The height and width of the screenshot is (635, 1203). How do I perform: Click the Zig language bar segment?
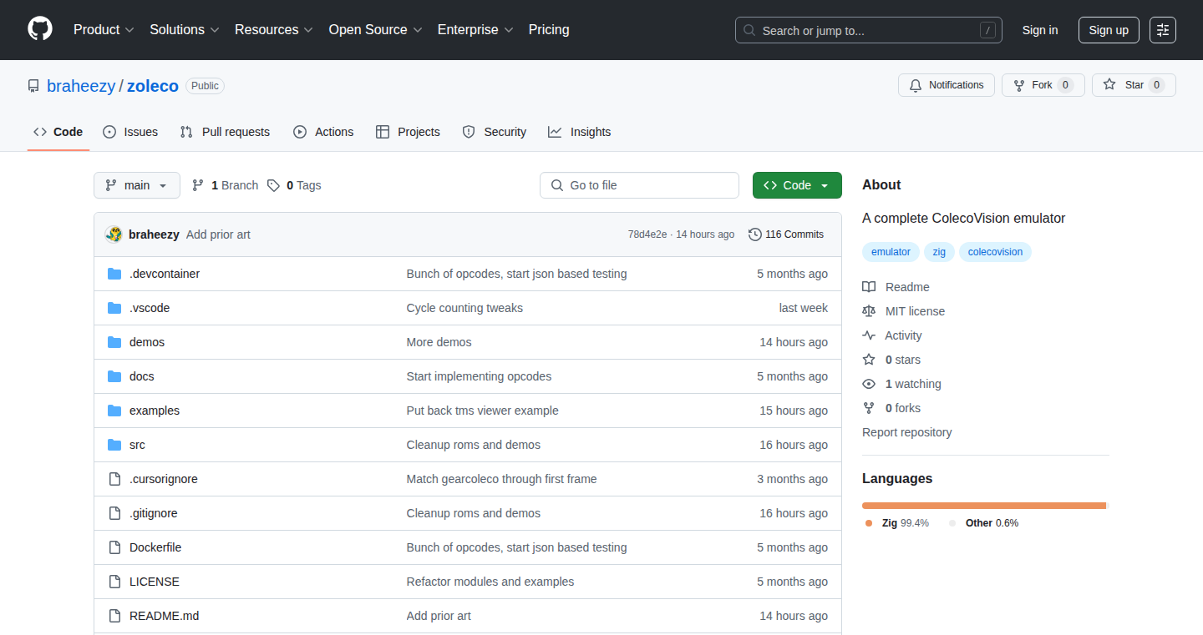click(984, 506)
